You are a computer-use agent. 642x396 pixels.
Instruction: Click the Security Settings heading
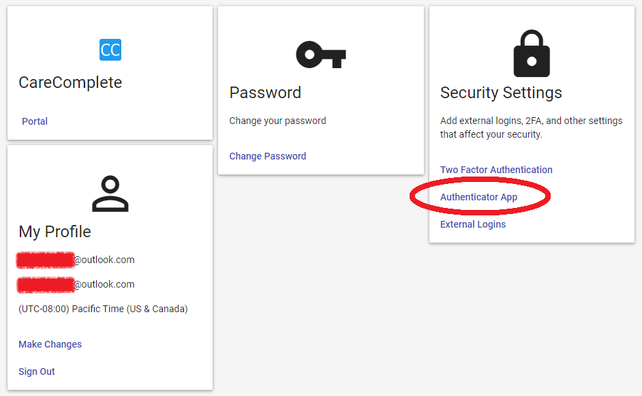point(501,92)
